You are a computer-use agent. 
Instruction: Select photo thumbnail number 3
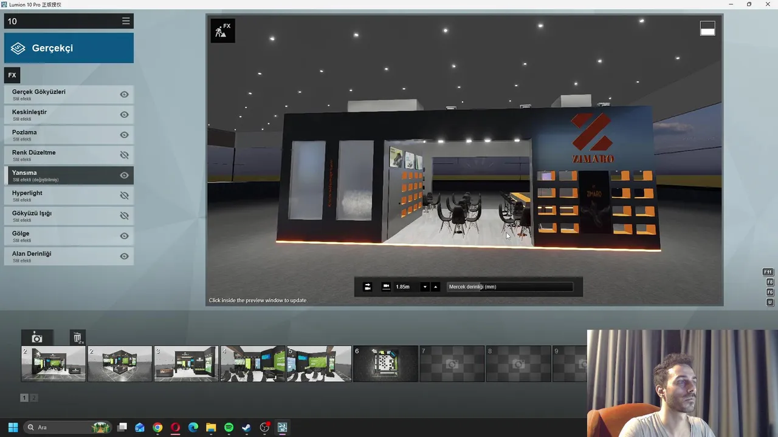pyautogui.click(x=186, y=364)
